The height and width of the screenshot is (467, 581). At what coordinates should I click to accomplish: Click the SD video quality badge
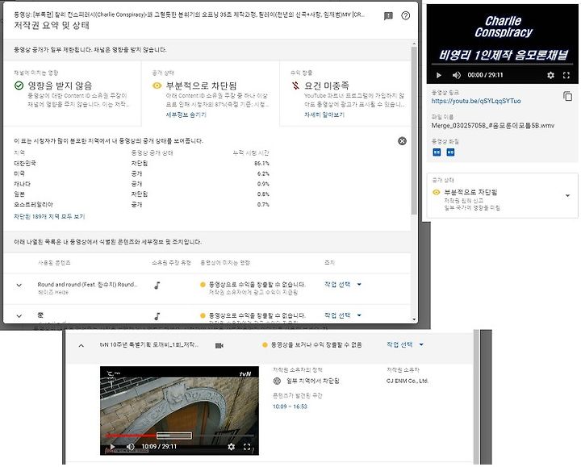[437, 152]
